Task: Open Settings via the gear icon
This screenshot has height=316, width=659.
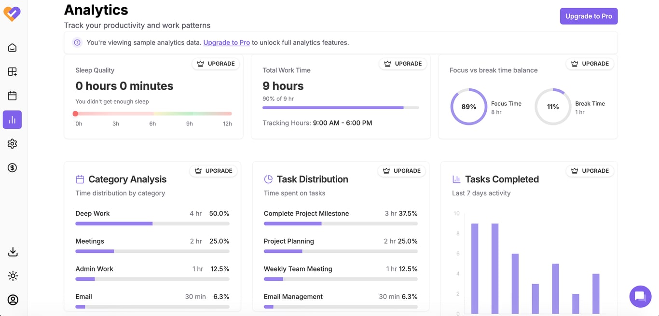Action: [x=13, y=143]
